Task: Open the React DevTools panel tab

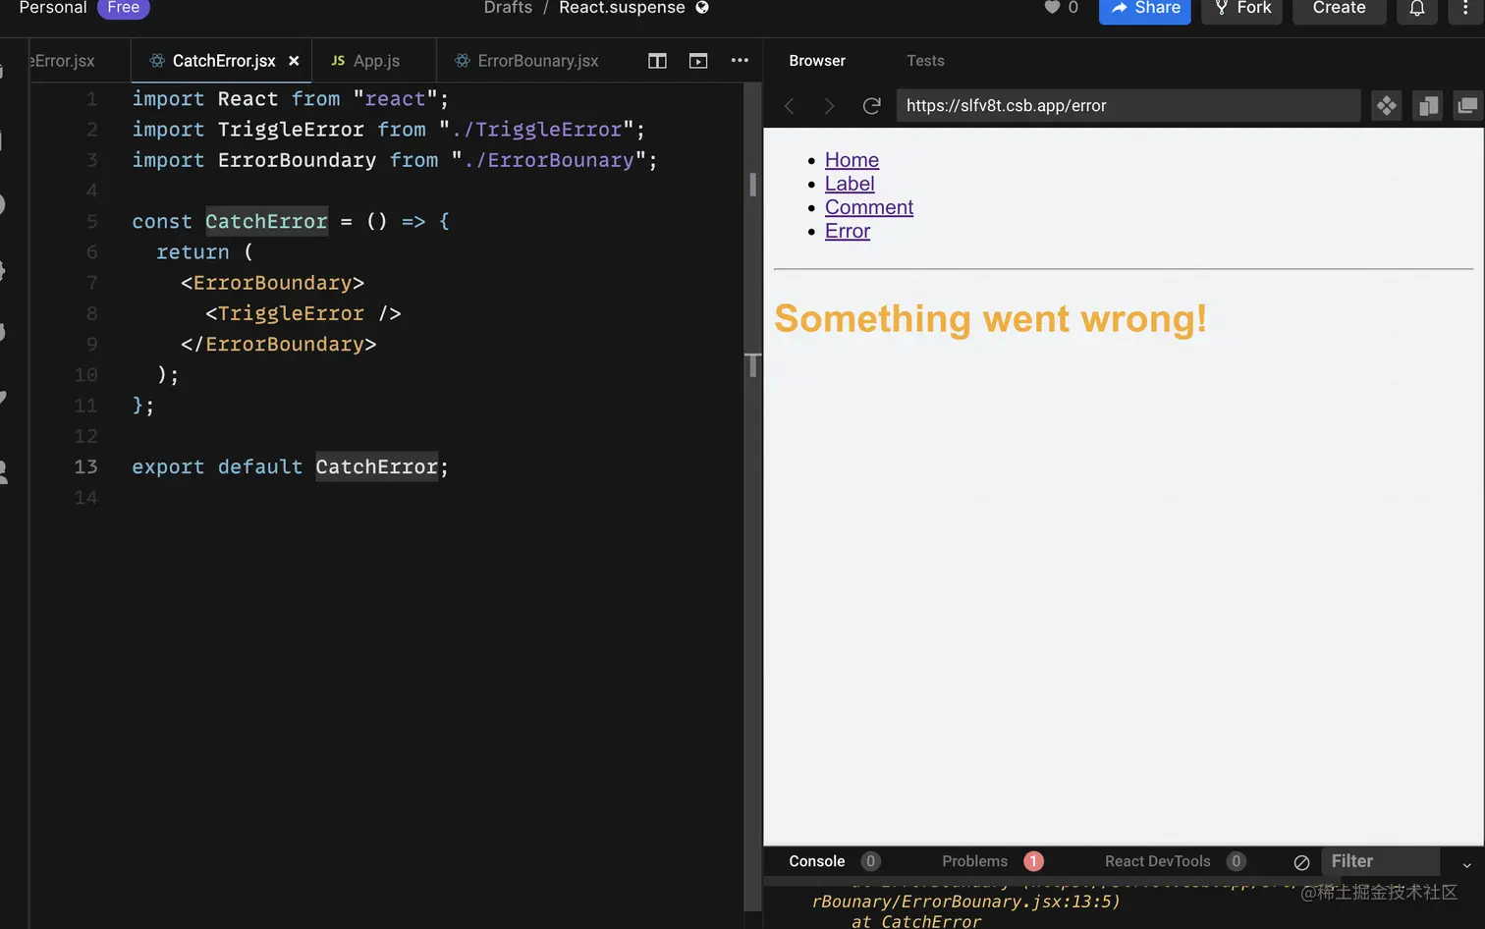Action: click(1157, 861)
